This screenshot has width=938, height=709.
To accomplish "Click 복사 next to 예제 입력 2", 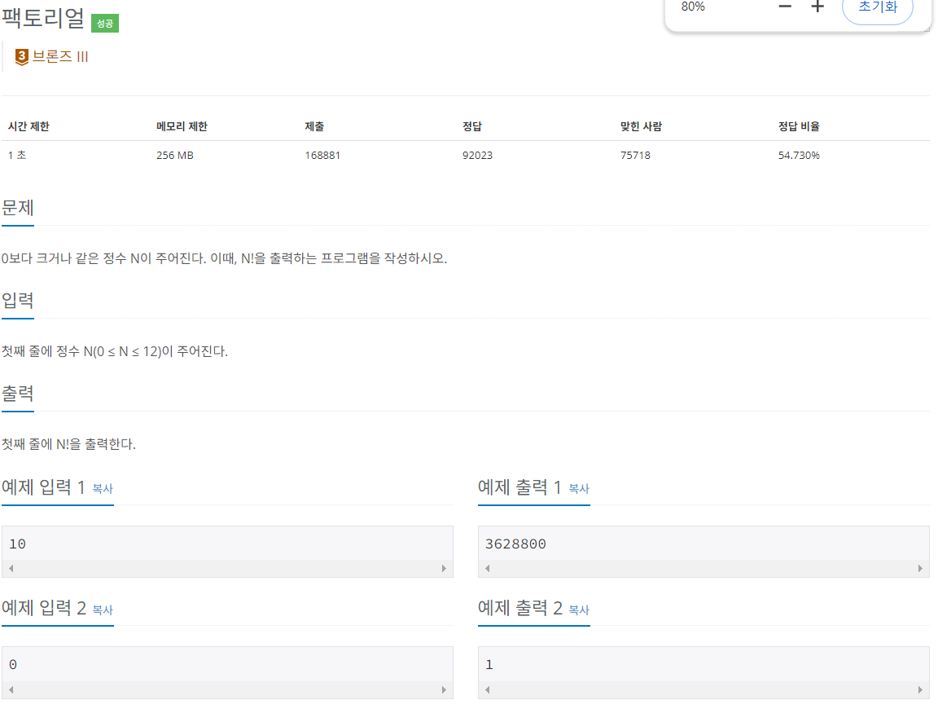I will [103, 610].
